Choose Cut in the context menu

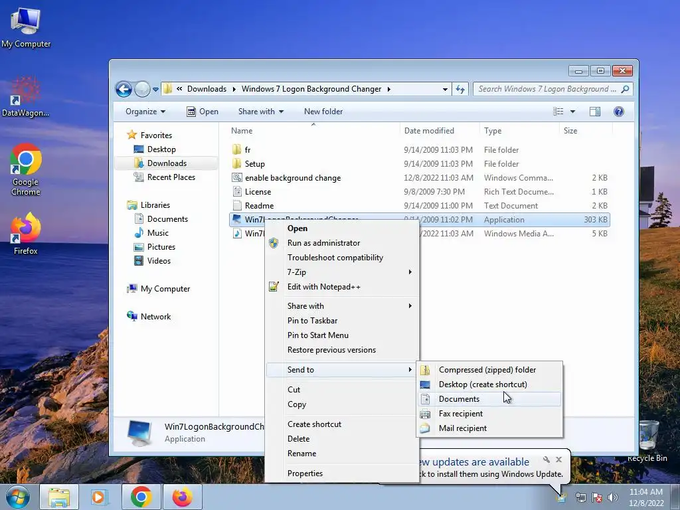[x=342, y=389]
